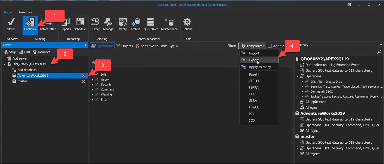Expand the Warning operations node
Viewport: 384px width, 164px height.
pos(93,94)
